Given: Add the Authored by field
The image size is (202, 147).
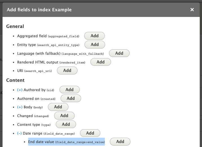Looking at the screenshot, I should pos(70,90).
